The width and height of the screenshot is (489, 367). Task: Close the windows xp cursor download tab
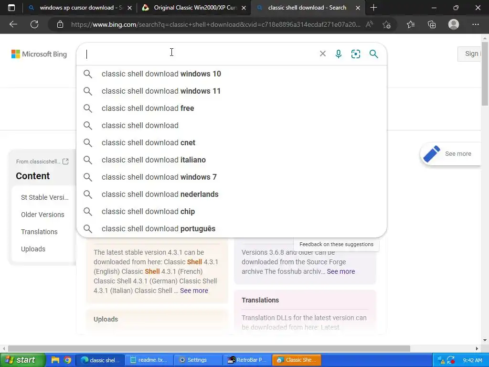[129, 8]
